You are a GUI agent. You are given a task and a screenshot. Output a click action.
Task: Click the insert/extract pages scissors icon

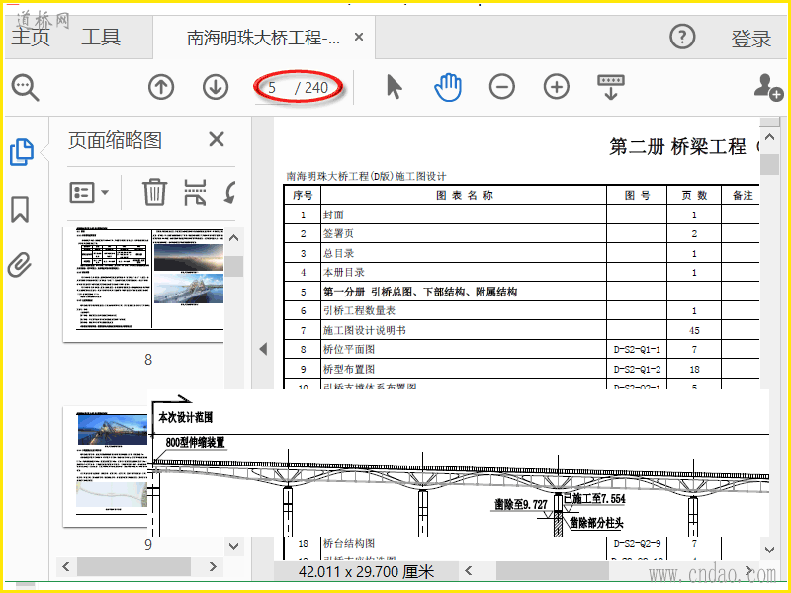pos(195,192)
